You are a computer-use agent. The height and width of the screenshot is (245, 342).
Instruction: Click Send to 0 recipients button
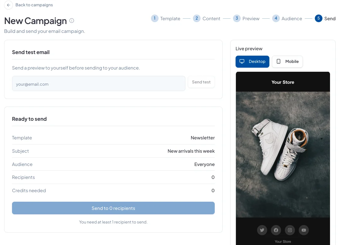[113, 208]
